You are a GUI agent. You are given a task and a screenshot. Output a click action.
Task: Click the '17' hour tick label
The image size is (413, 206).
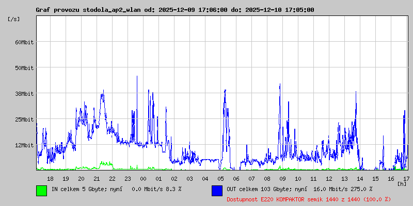pyautogui.click(x=406, y=179)
